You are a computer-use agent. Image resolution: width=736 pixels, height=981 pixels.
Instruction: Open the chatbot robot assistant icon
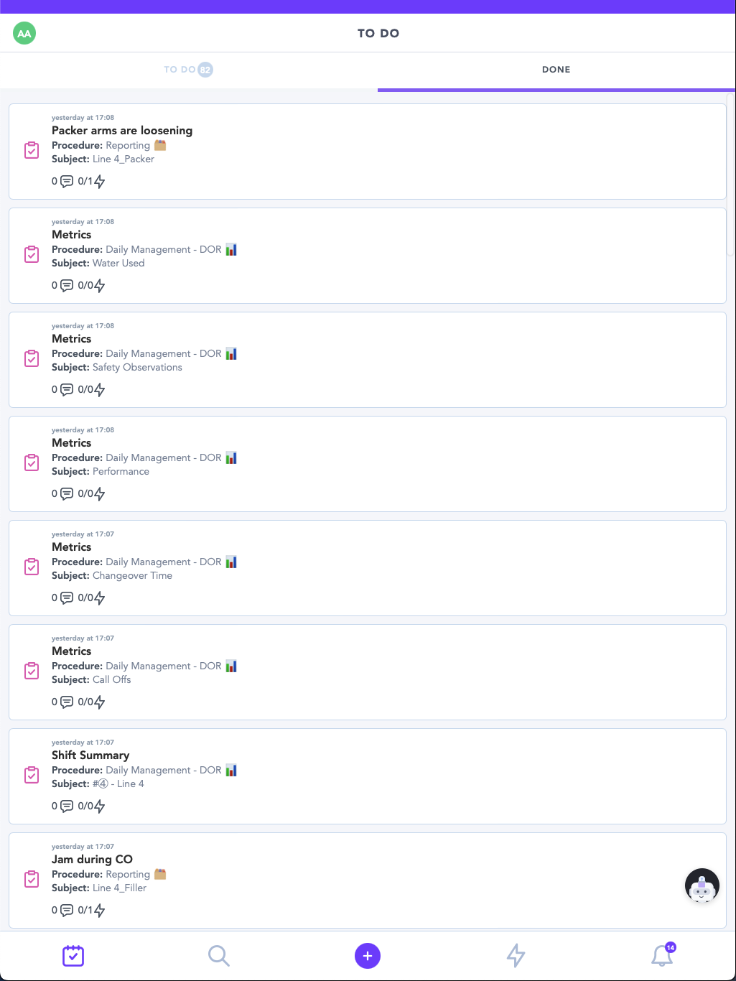(702, 885)
